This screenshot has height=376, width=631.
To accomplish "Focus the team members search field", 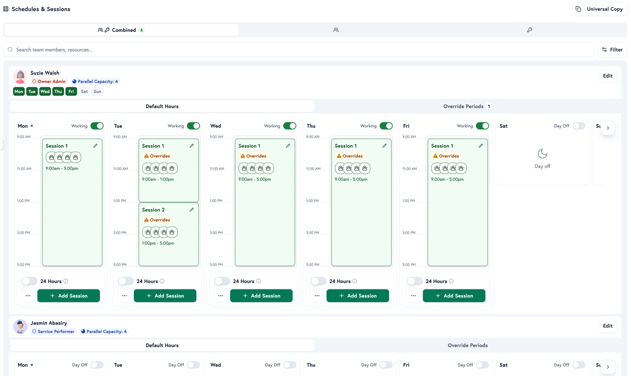I will [x=299, y=49].
